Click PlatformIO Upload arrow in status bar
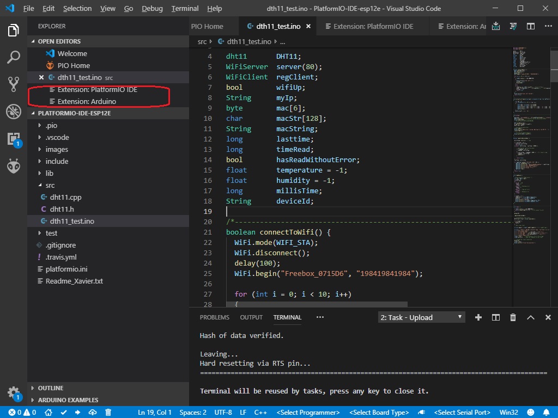The width and height of the screenshot is (558, 418). click(77, 413)
